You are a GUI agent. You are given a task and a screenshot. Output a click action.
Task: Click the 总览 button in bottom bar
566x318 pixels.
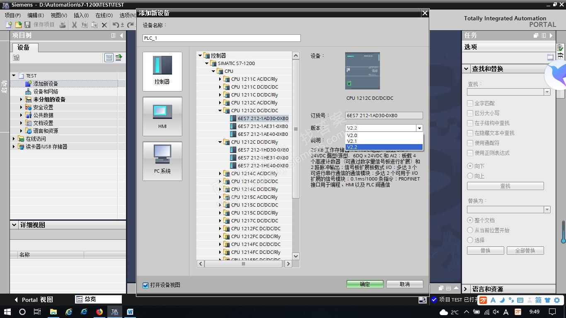coord(99,299)
